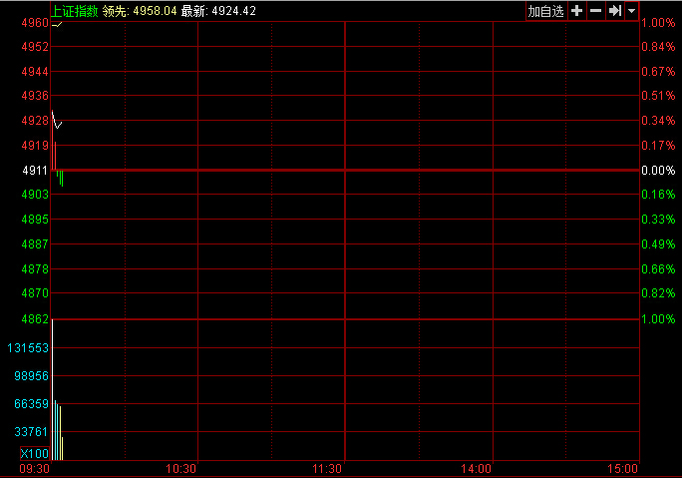
Task: Click the 15:00 closing time label
Action: (x=623, y=468)
